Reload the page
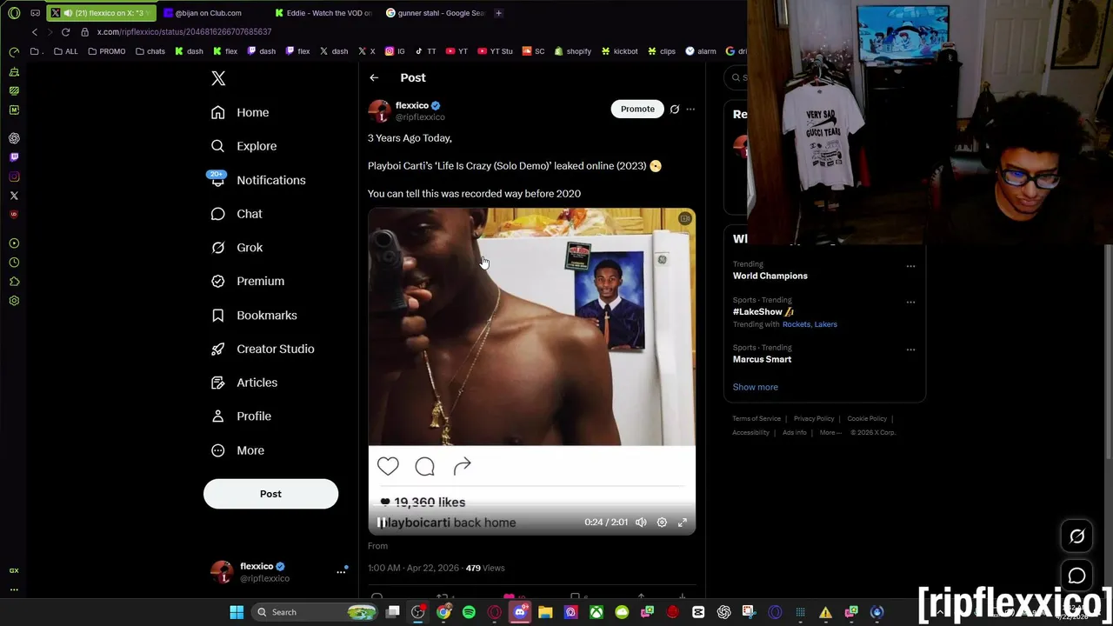Viewport: 1113px width, 626px height. coord(65,32)
